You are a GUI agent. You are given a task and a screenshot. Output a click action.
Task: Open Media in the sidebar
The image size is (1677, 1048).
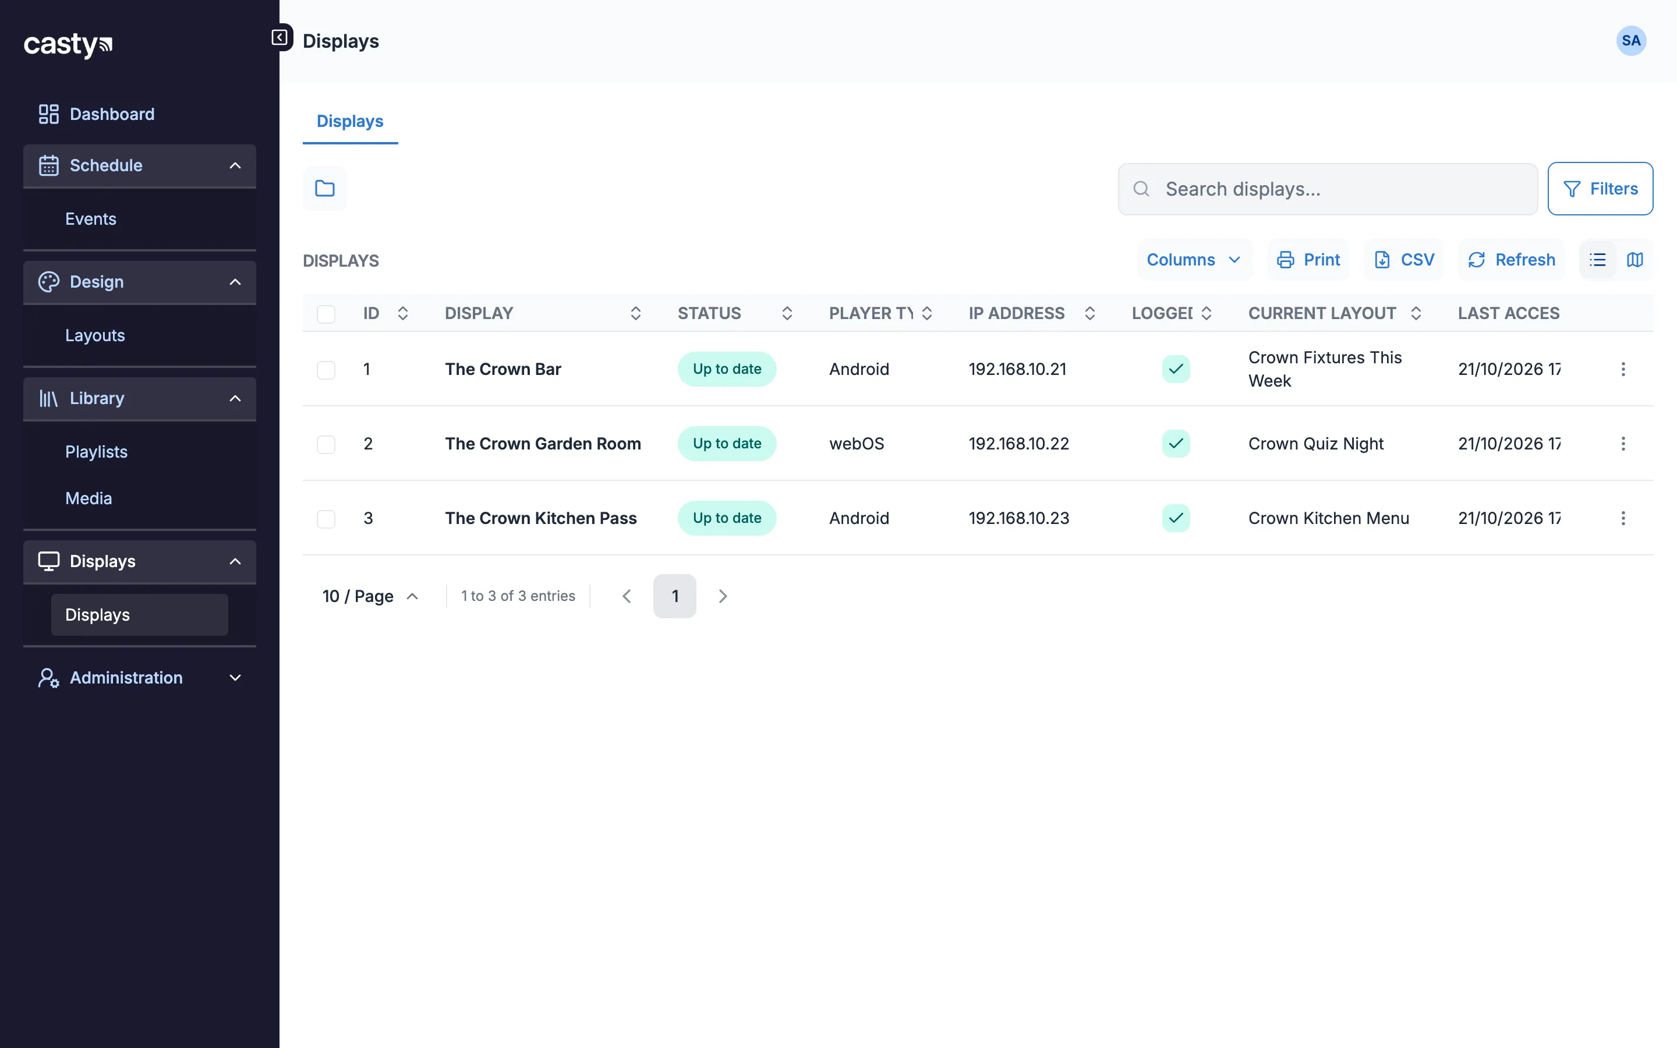89,498
